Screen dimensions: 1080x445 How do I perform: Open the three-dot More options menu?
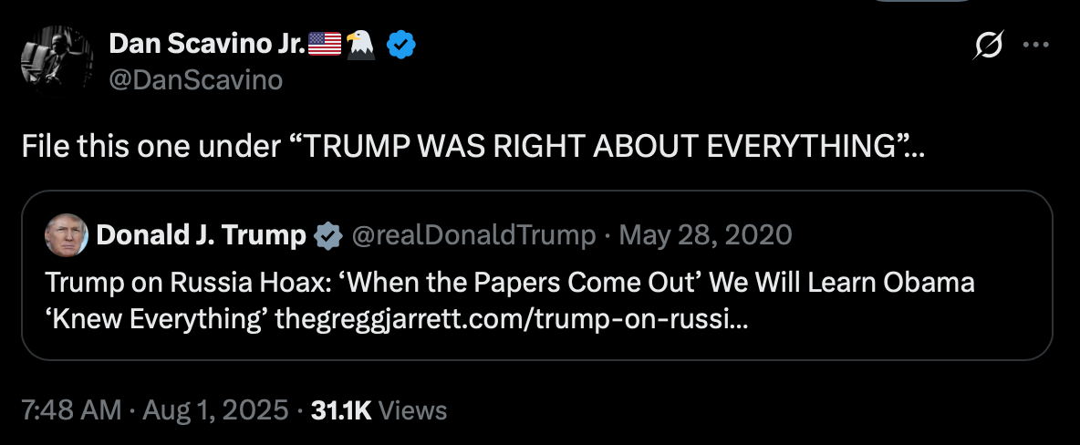pyautogui.click(x=1037, y=44)
